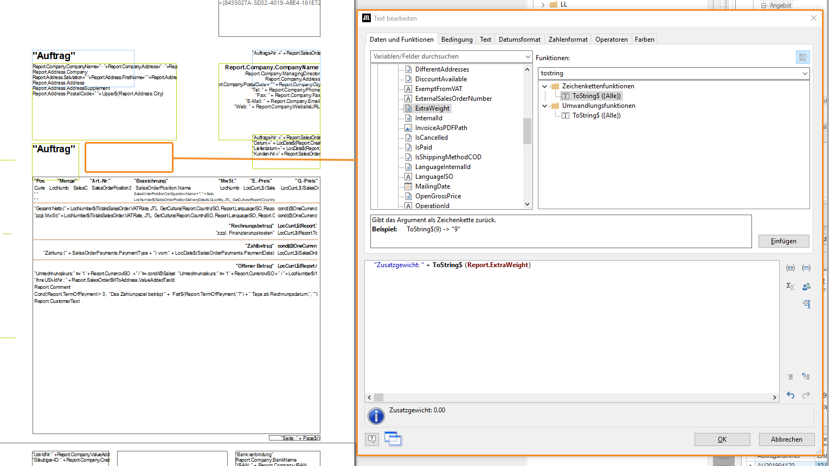
Task: Collapse the Umwandlungsfunktionen group
Action: pyautogui.click(x=545, y=106)
